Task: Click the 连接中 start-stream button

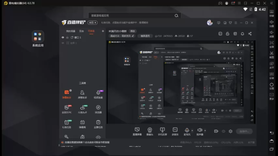Action: pos(244,131)
